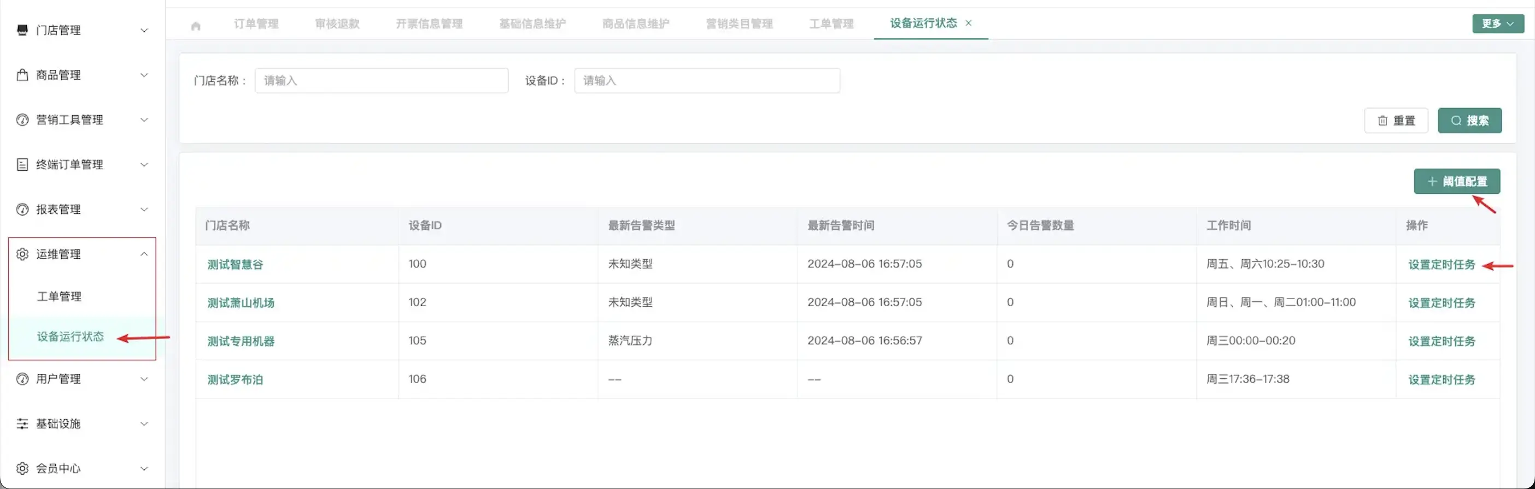Click the 重置 reset button
Image resolution: width=1535 pixels, height=489 pixels.
coord(1396,121)
